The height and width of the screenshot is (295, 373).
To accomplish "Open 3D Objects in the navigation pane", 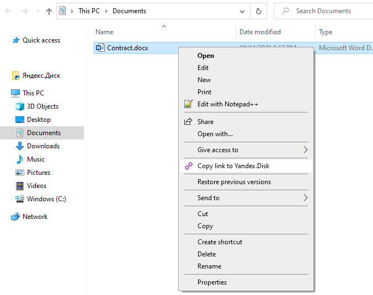I will click(42, 106).
